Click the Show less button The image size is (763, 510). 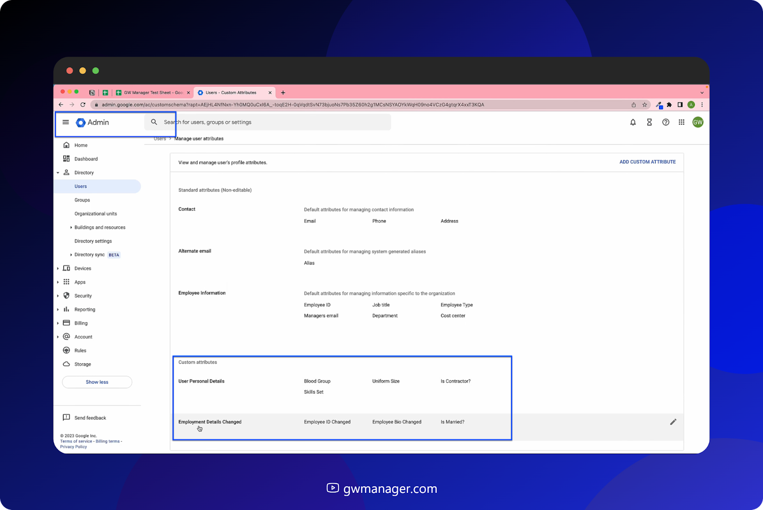click(x=97, y=382)
